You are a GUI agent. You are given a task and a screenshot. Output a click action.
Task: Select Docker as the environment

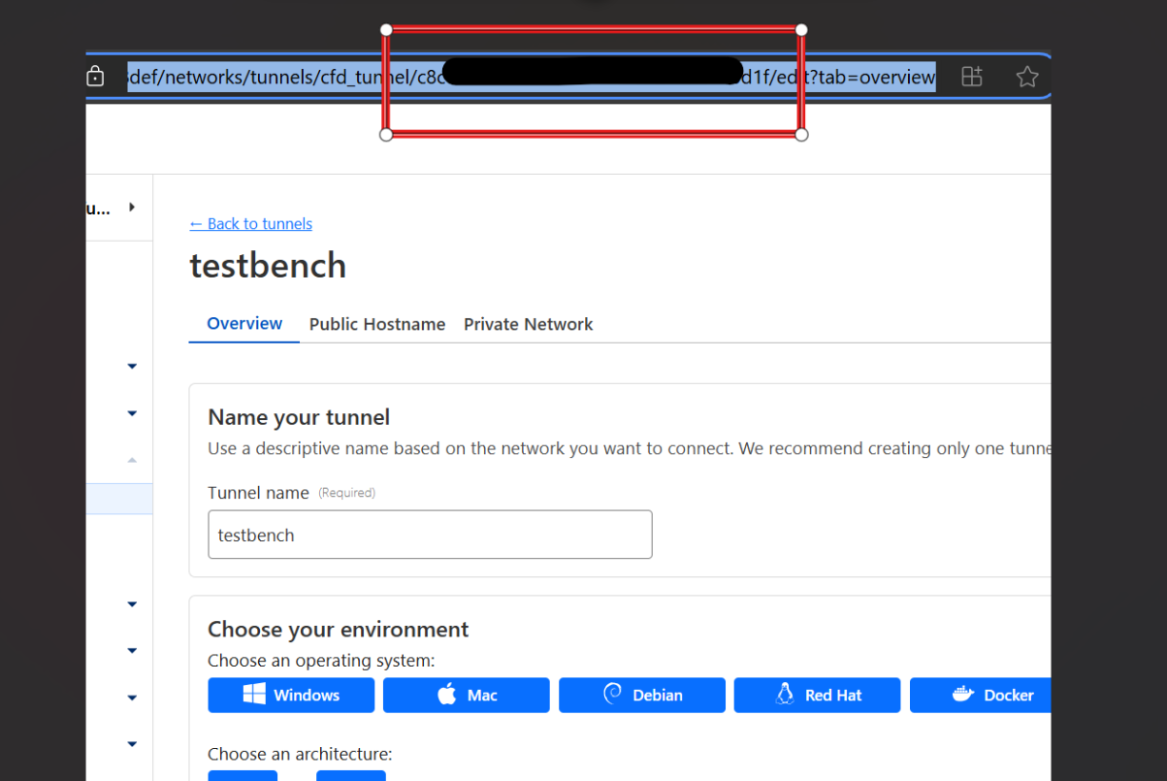coord(980,695)
